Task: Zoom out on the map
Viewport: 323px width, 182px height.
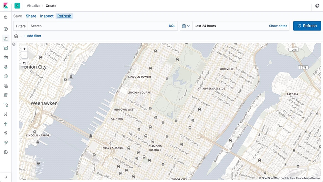Action: click(x=24, y=55)
